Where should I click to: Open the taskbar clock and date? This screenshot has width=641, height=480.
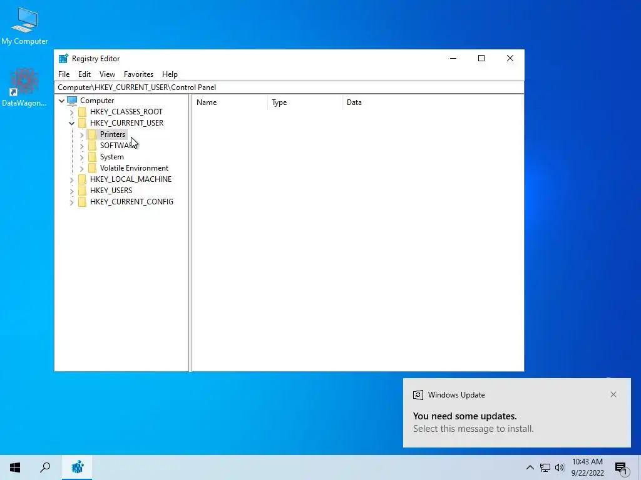tap(587, 467)
